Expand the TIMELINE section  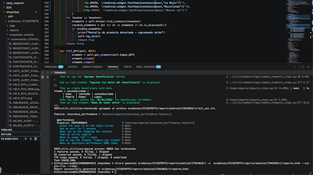(x=20, y=130)
